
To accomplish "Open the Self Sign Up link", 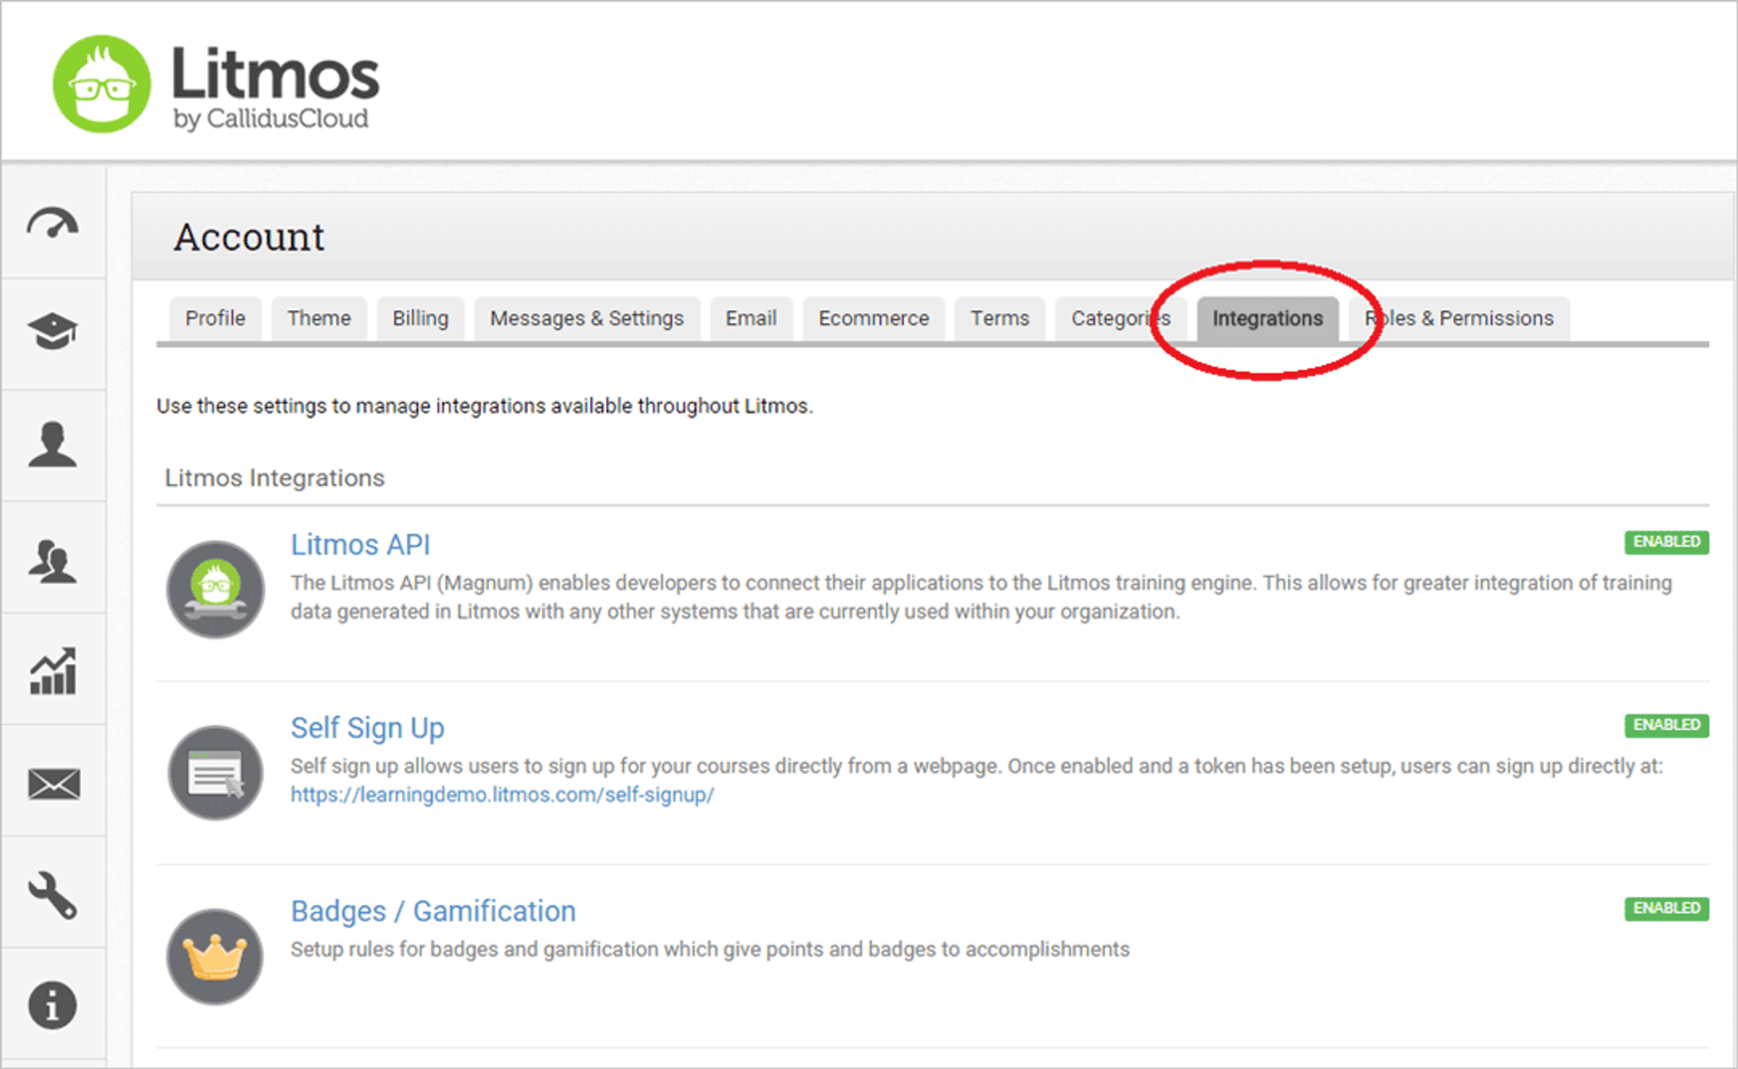I will [368, 728].
